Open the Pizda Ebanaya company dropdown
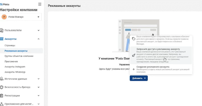The width and height of the screenshot is (202, 106). 21,17
